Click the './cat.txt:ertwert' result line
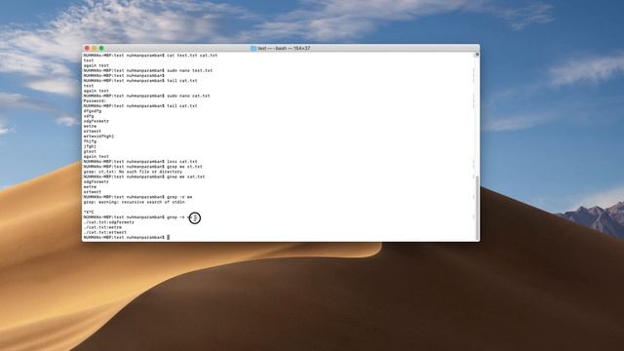 pyautogui.click(x=105, y=232)
